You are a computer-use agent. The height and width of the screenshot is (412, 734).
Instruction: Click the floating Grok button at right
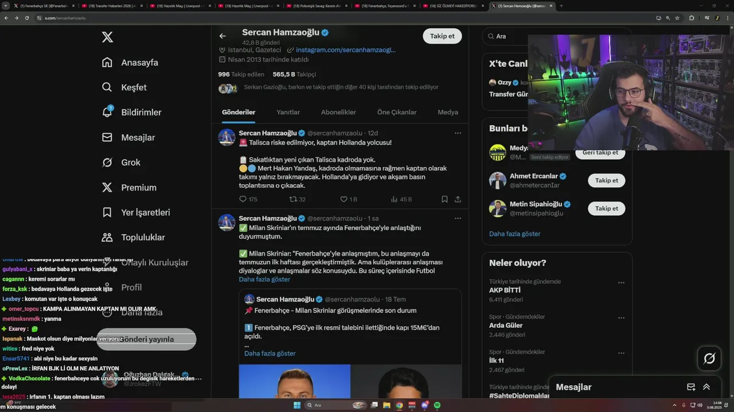(709, 358)
